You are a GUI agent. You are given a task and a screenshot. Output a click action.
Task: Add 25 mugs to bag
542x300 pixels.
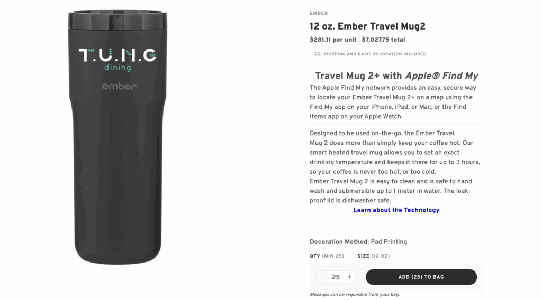[x=421, y=277]
